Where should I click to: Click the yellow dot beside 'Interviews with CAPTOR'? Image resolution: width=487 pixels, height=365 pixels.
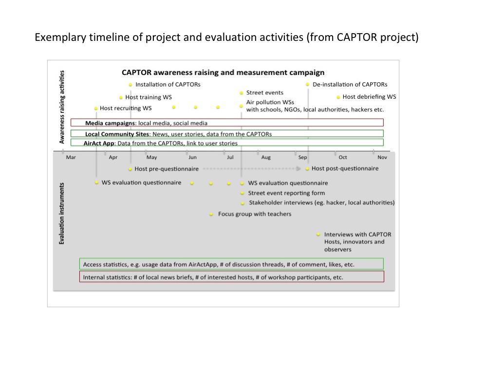point(318,235)
